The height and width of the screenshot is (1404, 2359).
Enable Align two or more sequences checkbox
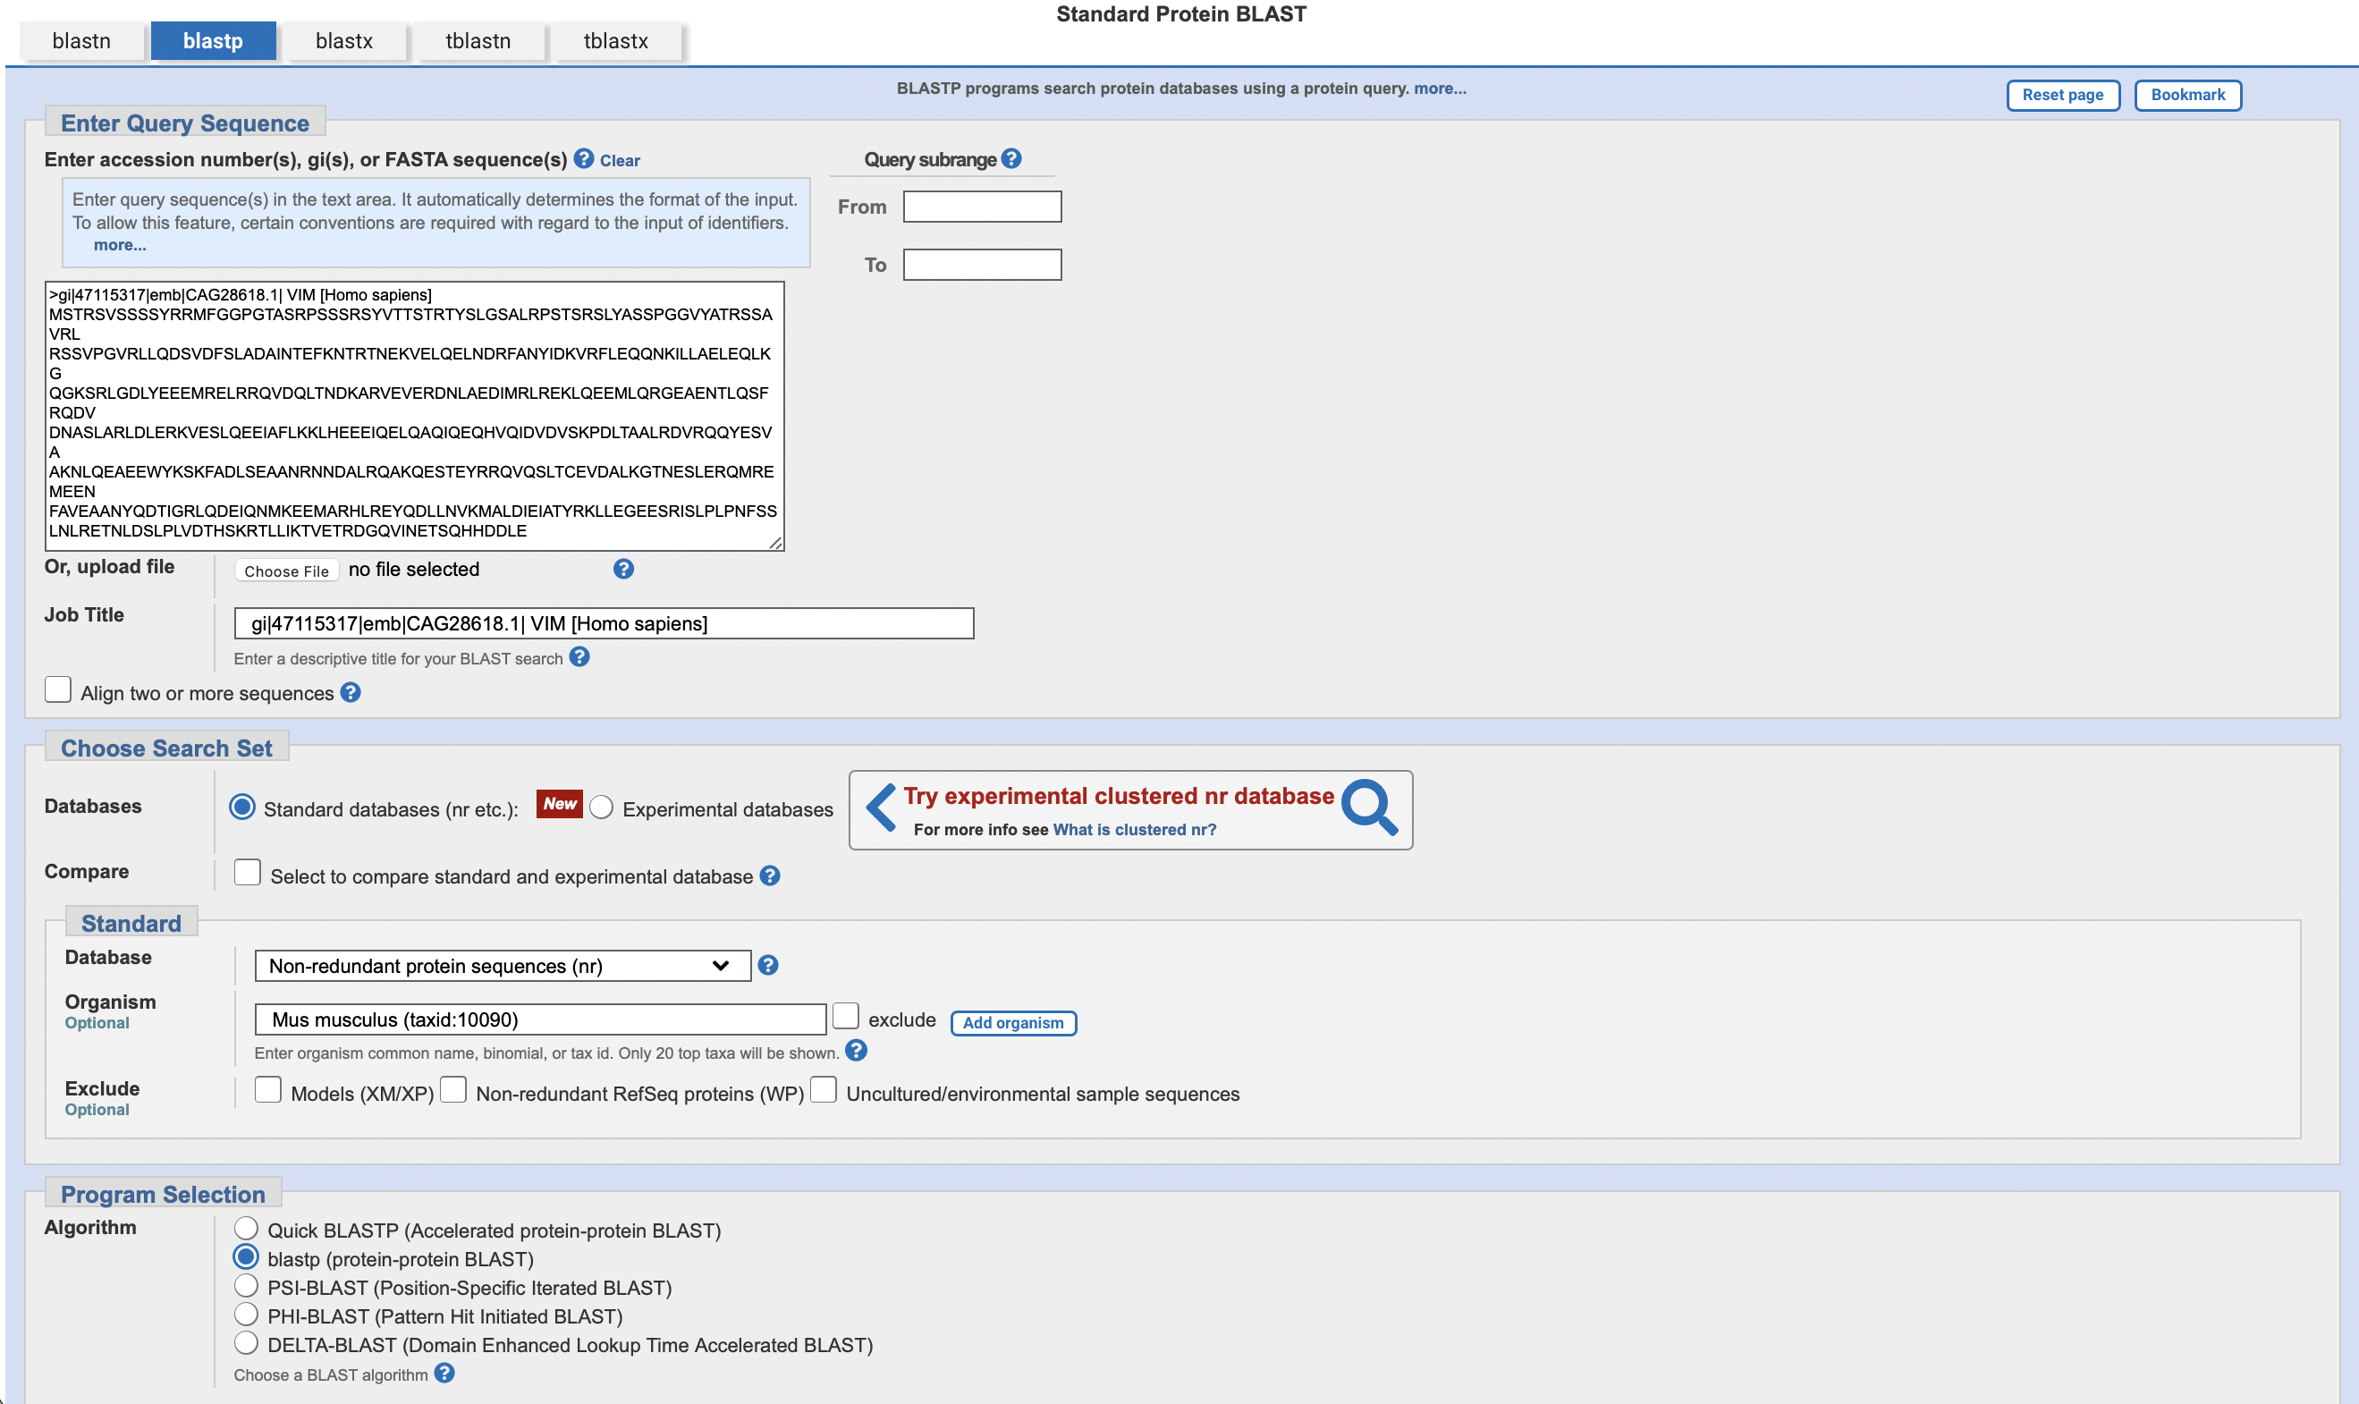point(59,689)
